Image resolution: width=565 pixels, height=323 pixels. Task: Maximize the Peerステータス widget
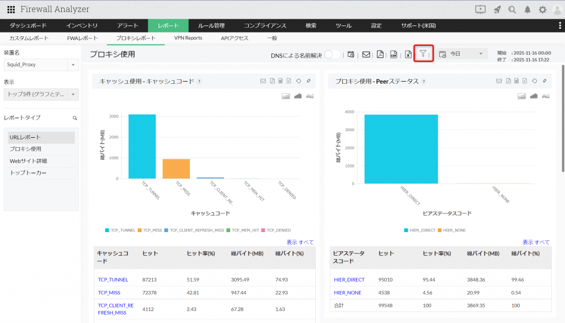pos(545,81)
